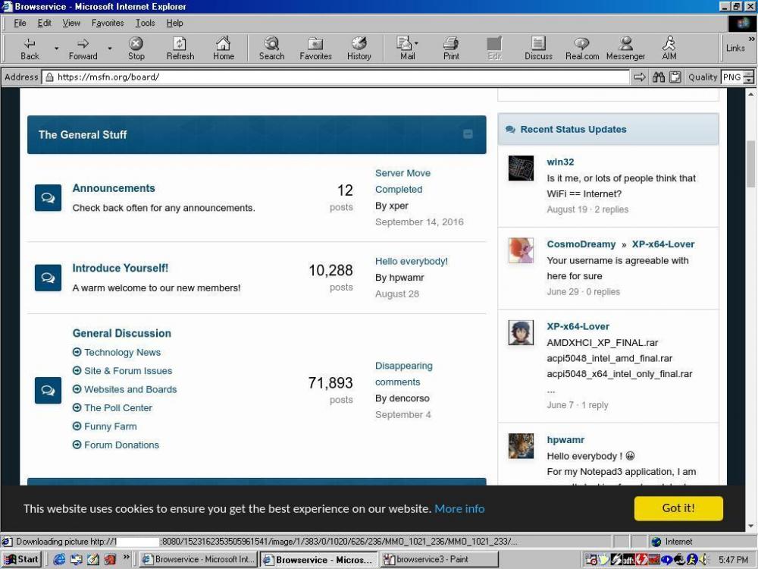Collapse The General Stuff section

[468, 134]
